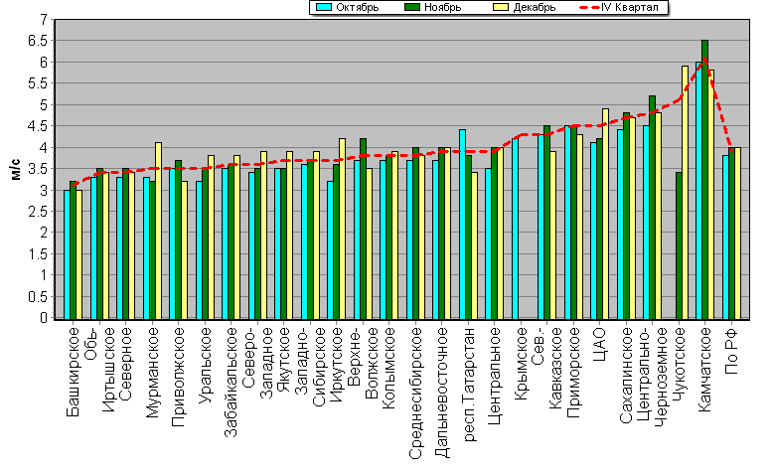Click the Чукотское axis label
Viewport: 772px width, 476px height.
click(679, 364)
